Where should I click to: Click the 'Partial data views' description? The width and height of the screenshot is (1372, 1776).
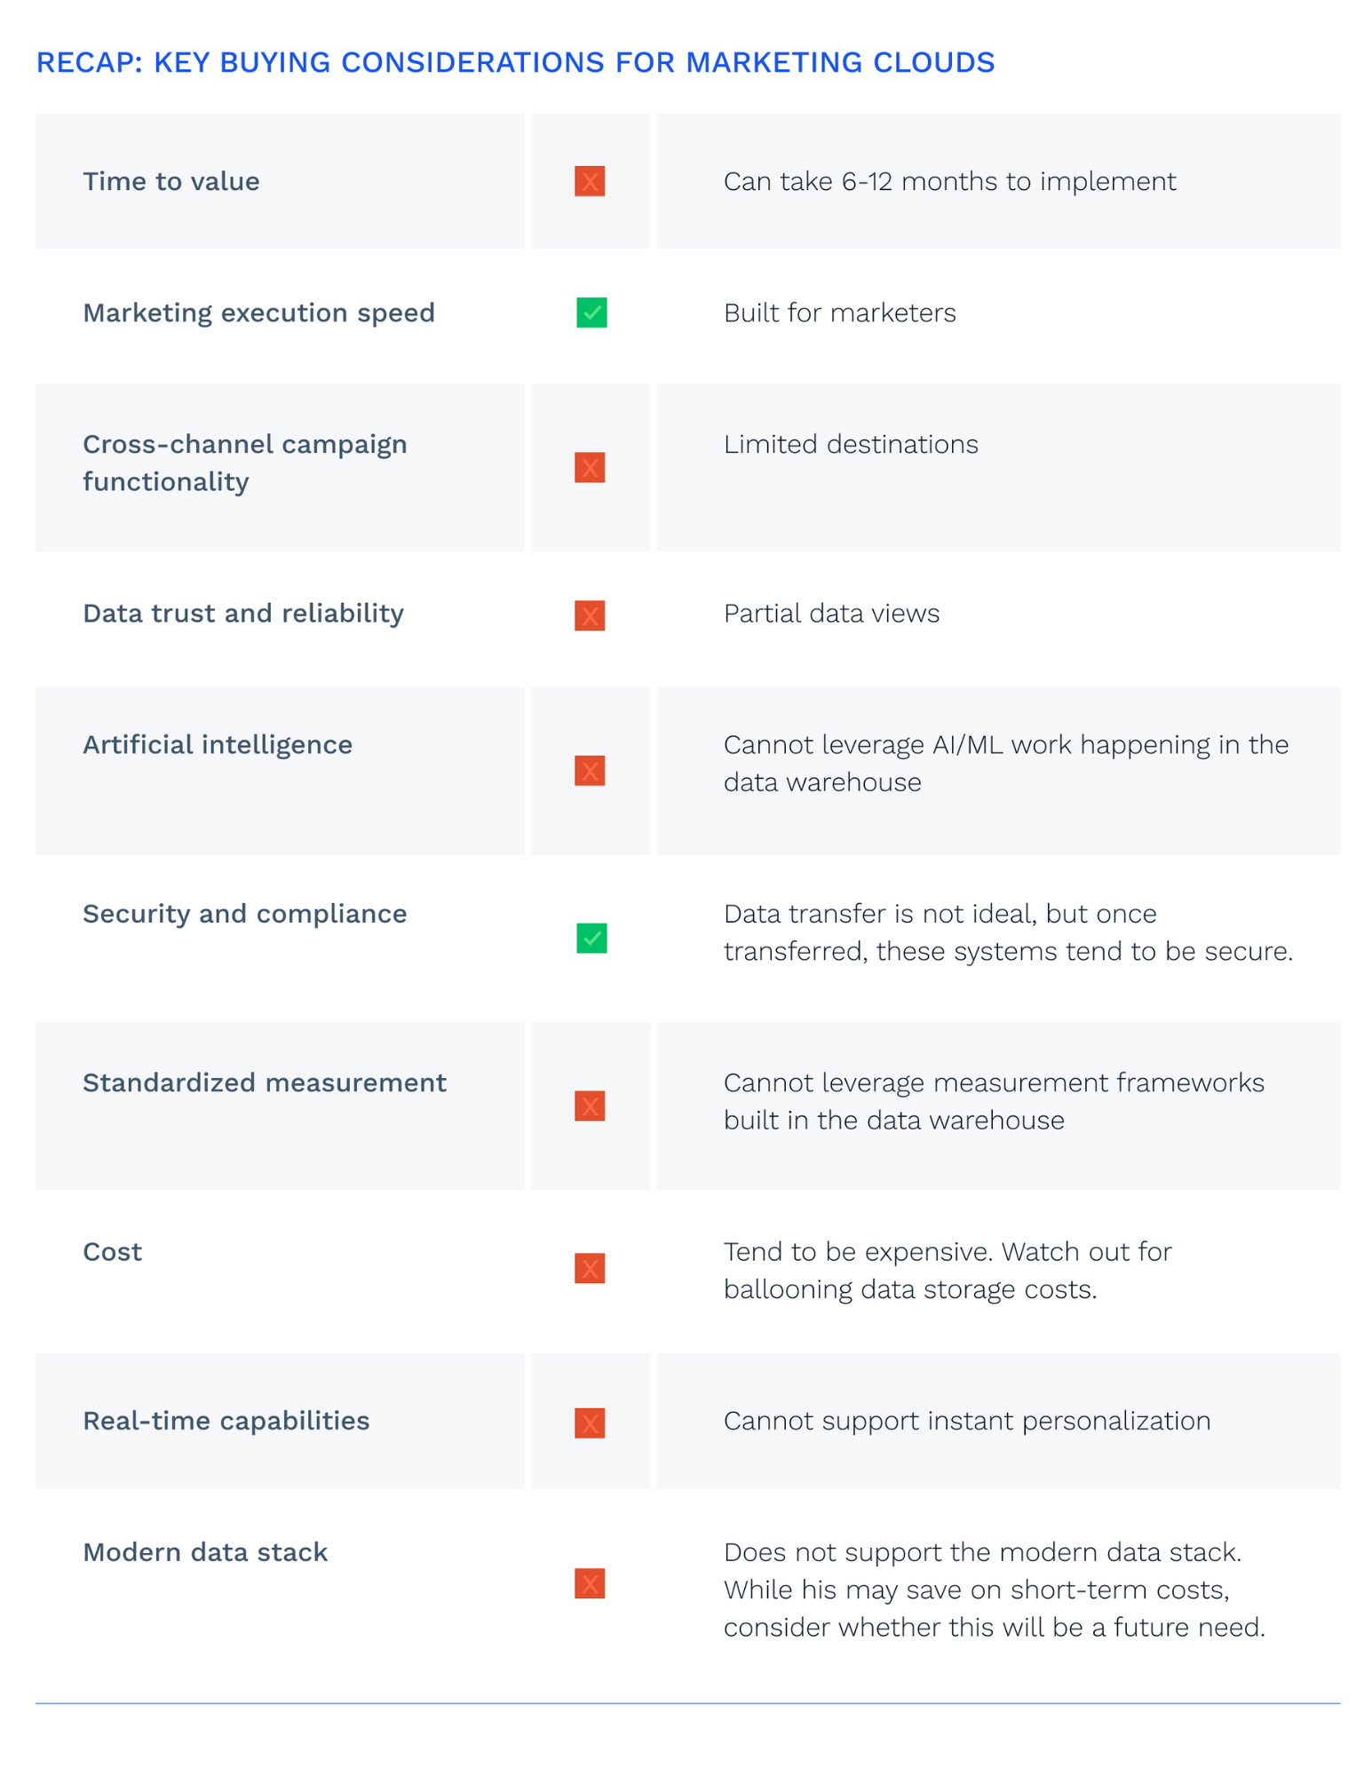click(x=831, y=614)
